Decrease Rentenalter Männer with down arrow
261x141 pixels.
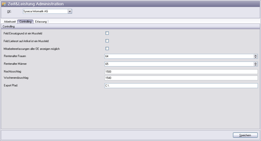(255, 65)
